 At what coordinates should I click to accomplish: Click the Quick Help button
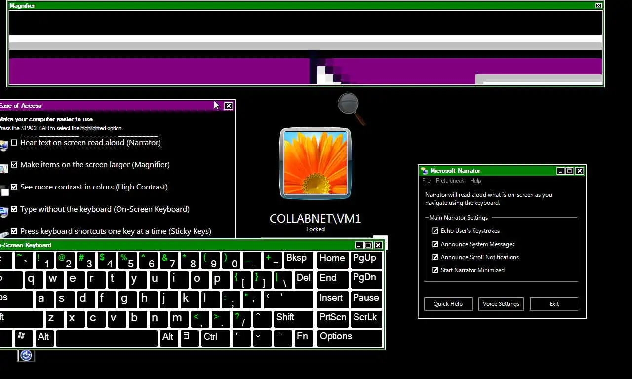point(448,304)
